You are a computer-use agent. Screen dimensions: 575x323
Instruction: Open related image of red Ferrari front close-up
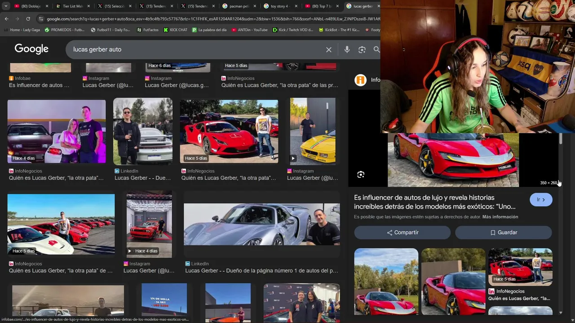[453, 282]
